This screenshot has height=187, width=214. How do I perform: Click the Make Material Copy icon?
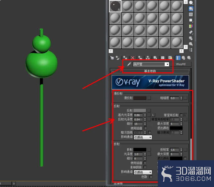pyautogui.click(x=140, y=58)
